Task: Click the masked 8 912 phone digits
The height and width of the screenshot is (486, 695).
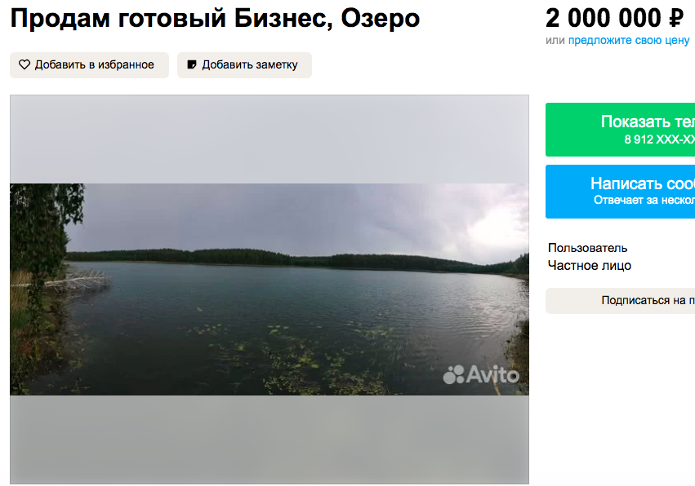Action: [660, 139]
